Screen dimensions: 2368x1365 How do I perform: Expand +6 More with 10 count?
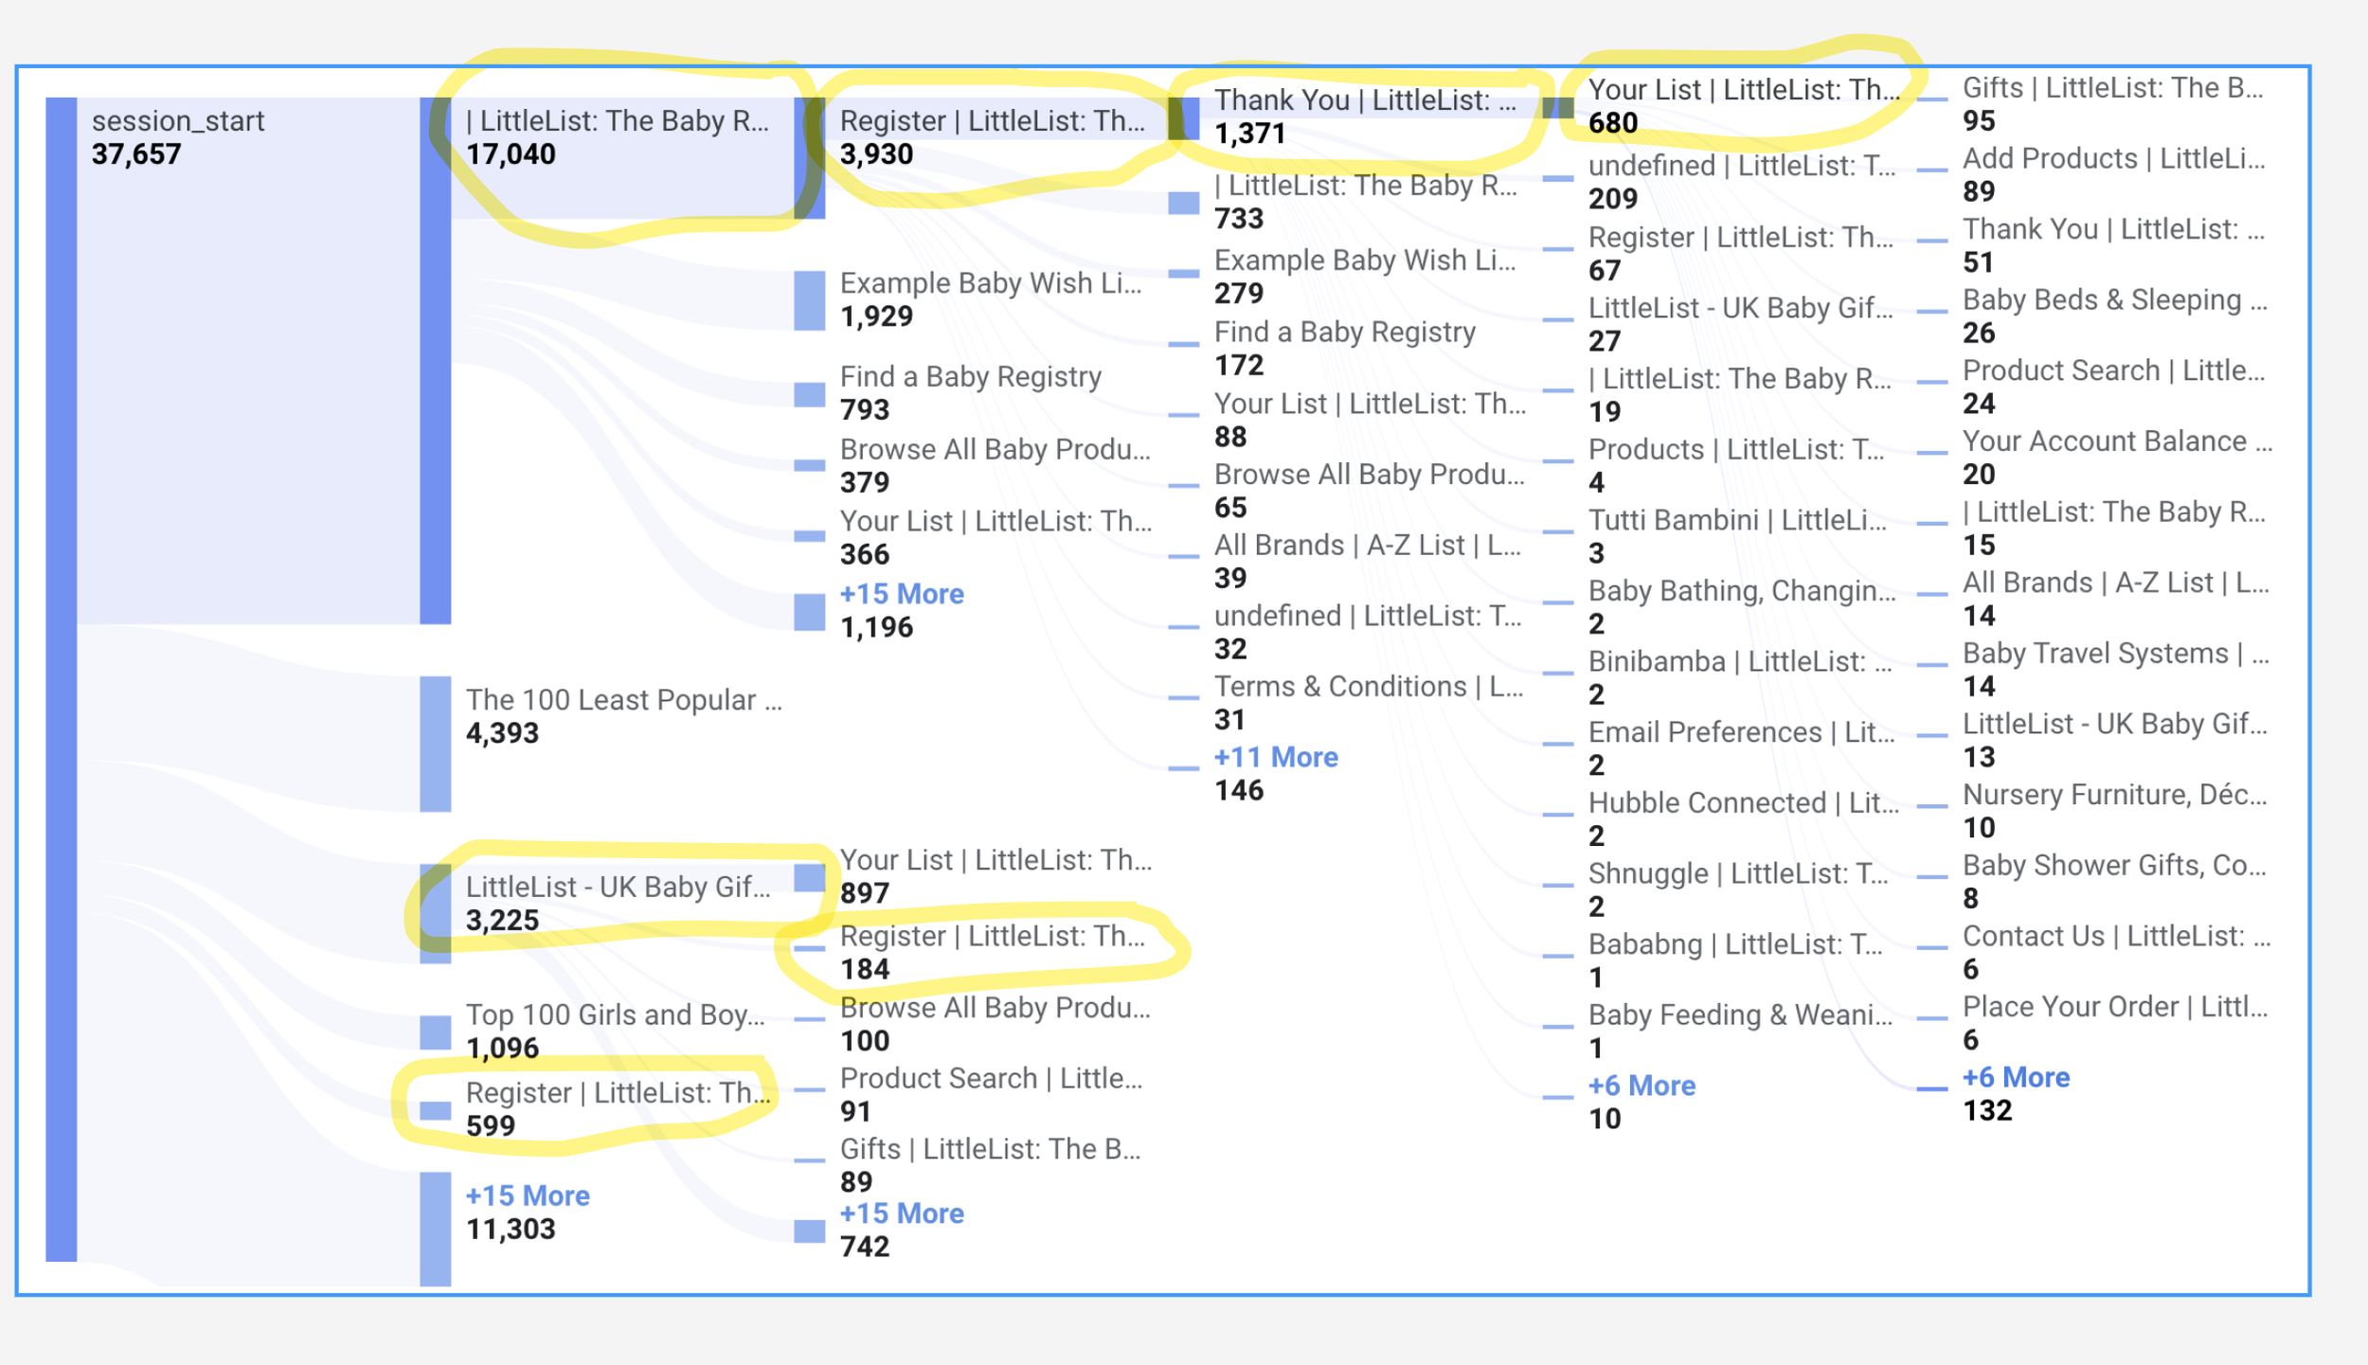pos(1641,1086)
